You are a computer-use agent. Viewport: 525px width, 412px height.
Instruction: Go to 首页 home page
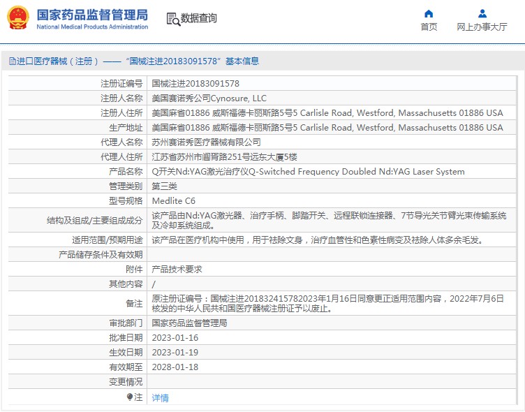point(429,27)
